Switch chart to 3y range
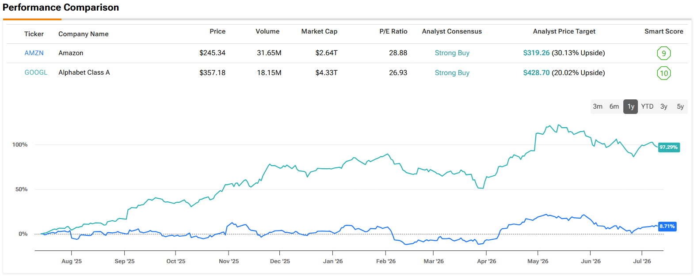Screen dimensions: 694x276 664,106
